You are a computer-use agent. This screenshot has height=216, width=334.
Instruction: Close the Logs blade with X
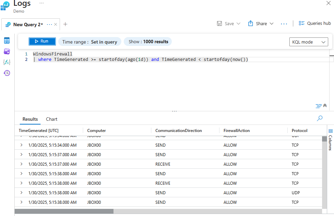pos(329,3)
